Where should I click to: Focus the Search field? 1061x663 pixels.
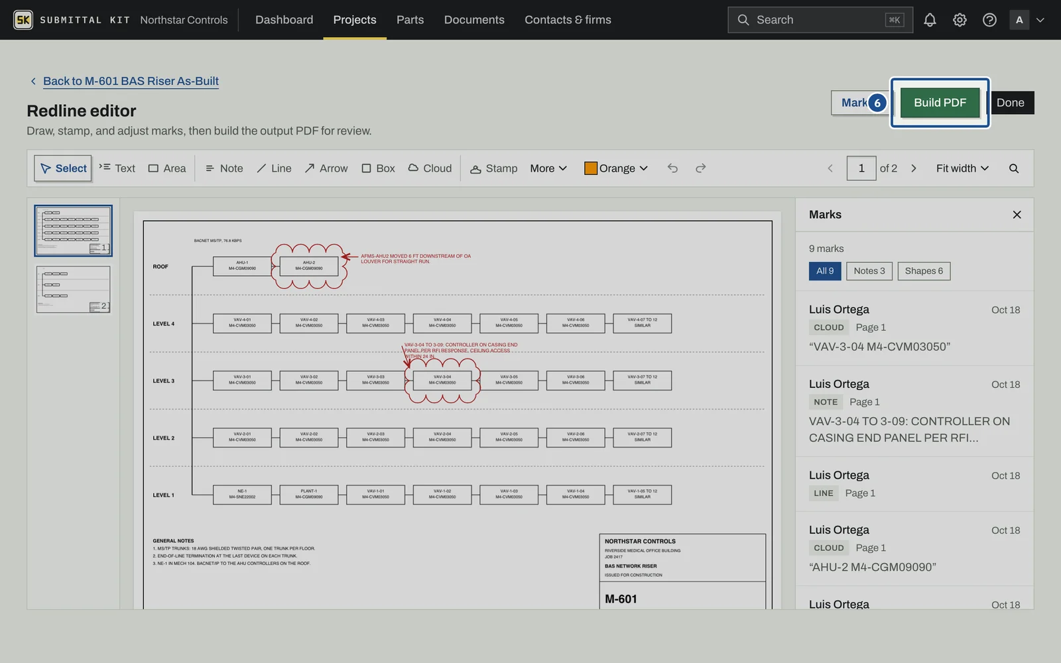pos(820,20)
